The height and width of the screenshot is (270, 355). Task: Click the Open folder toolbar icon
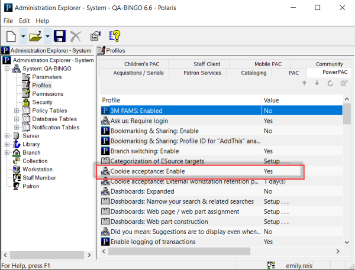click(x=35, y=36)
